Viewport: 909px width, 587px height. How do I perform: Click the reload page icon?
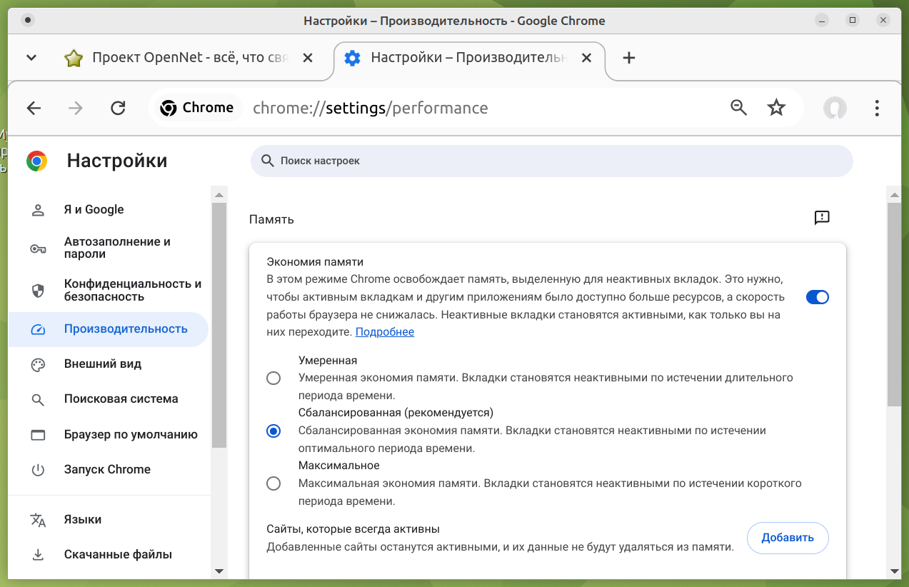pos(118,108)
